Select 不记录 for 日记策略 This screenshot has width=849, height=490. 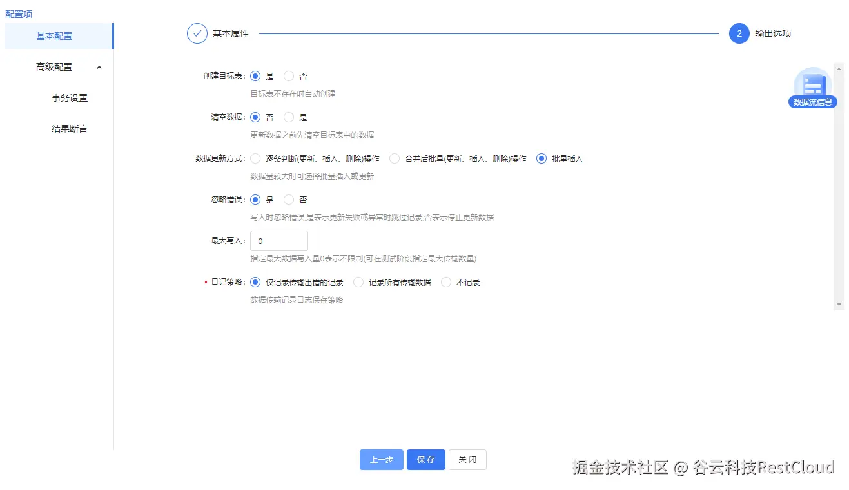[446, 281]
